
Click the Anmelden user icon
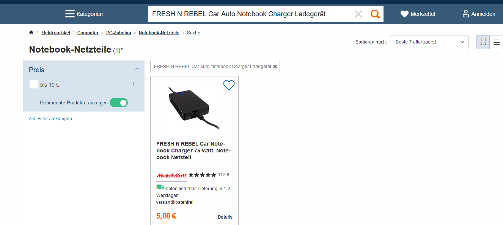(x=466, y=14)
